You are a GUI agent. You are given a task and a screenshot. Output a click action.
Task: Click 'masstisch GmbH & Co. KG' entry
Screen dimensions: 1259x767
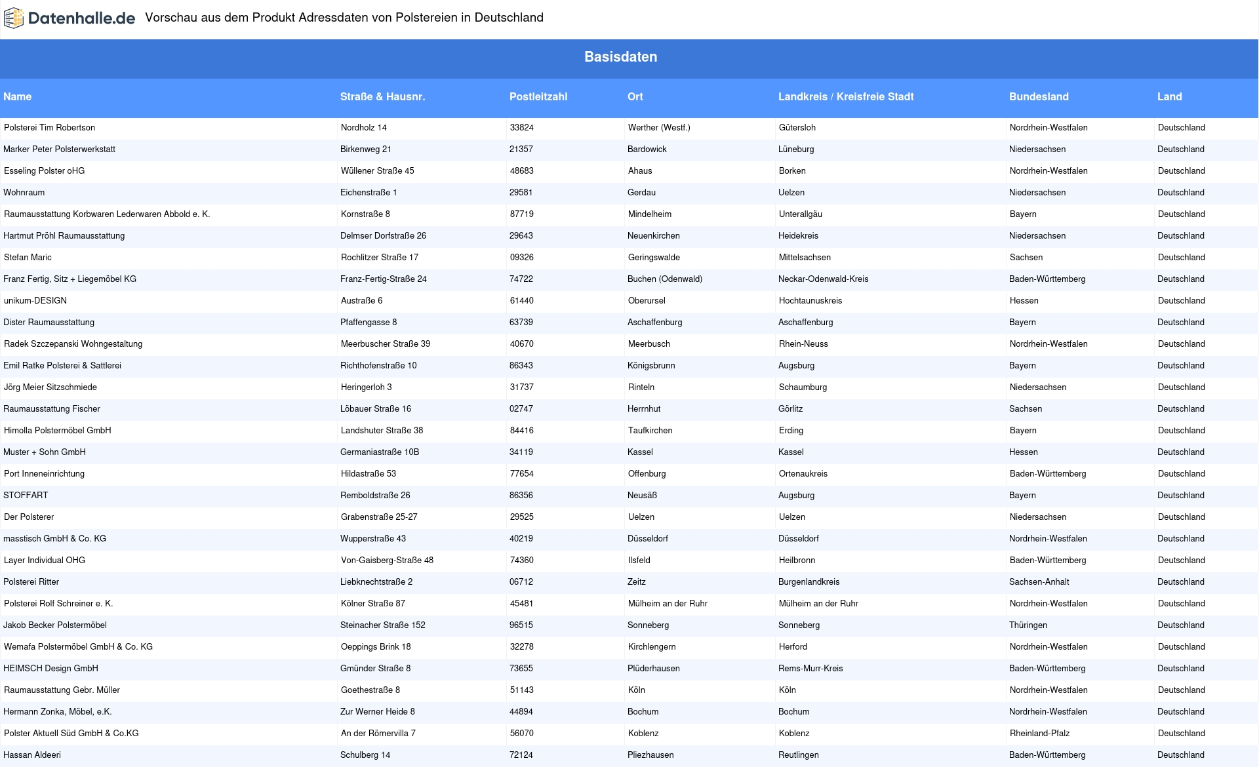click(54, 539)
